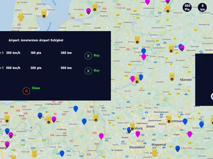Select the blue pin left of Duisburg airport
Image resolution: width=213 pixels, height=159 pixels.
(129, 130)
